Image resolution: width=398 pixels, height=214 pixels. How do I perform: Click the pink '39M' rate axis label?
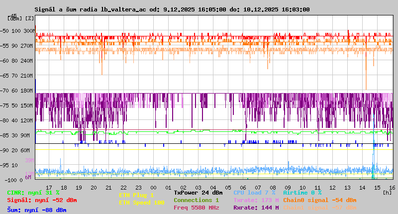coord(29,160)
